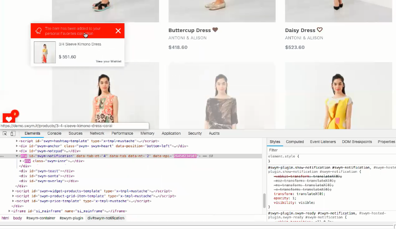
Task: Click the data-epi attribute value 26450234507
Action: coord(185,156)
